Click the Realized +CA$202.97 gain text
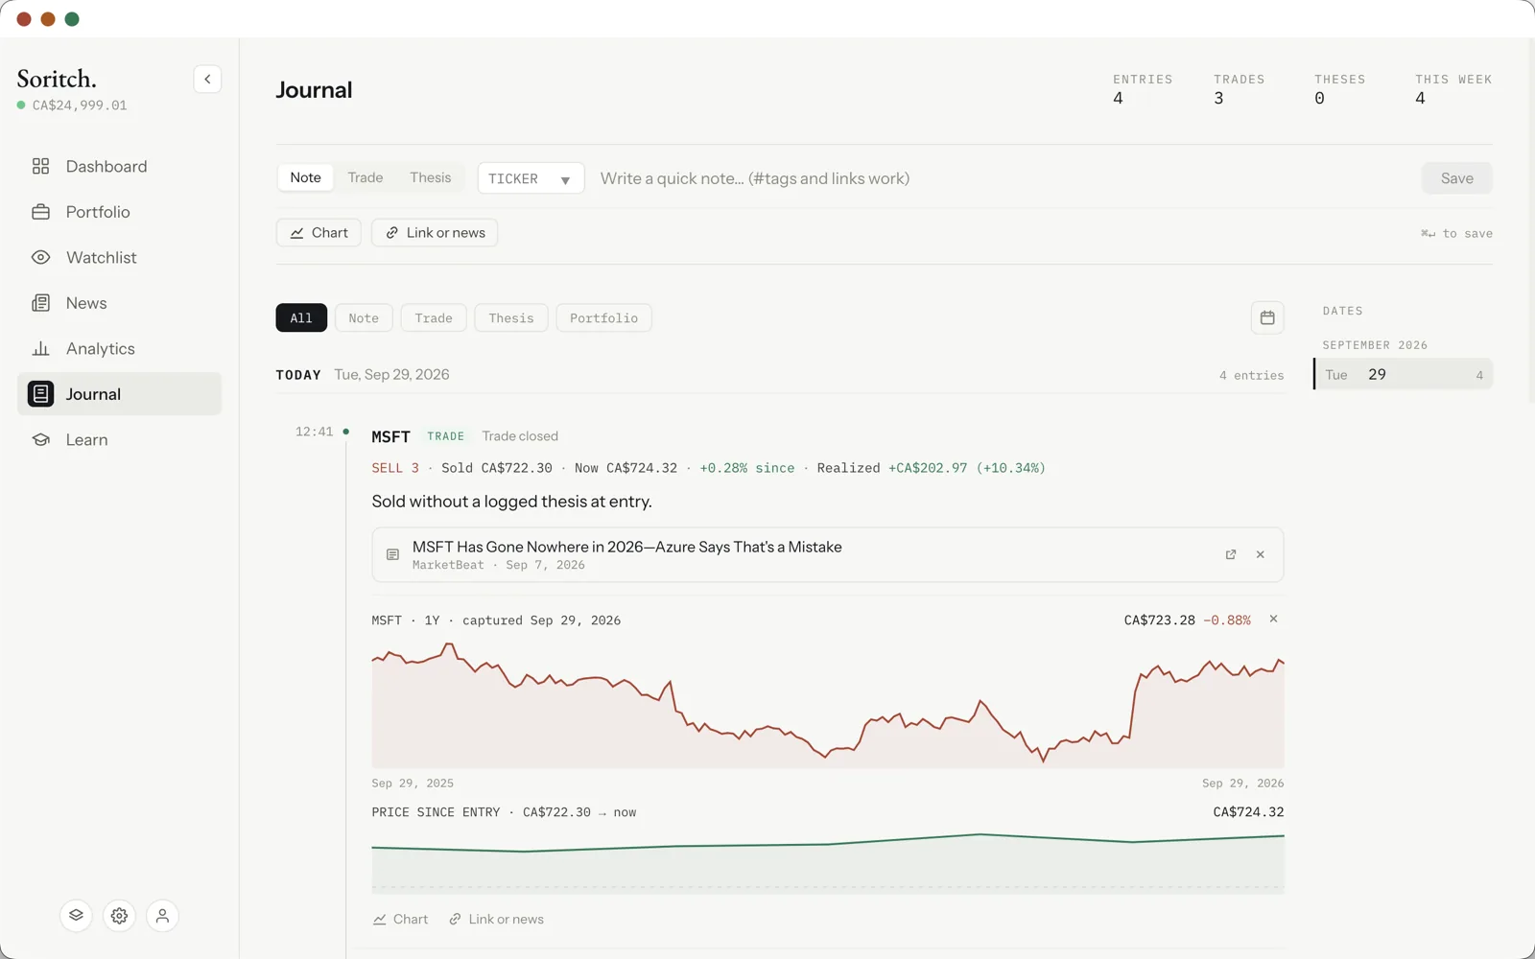 [x=932, y=468]
